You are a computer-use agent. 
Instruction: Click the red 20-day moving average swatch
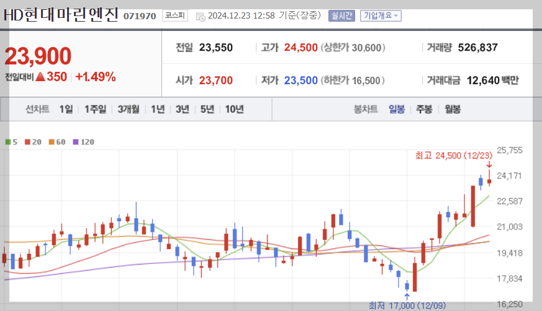point(28,142)
